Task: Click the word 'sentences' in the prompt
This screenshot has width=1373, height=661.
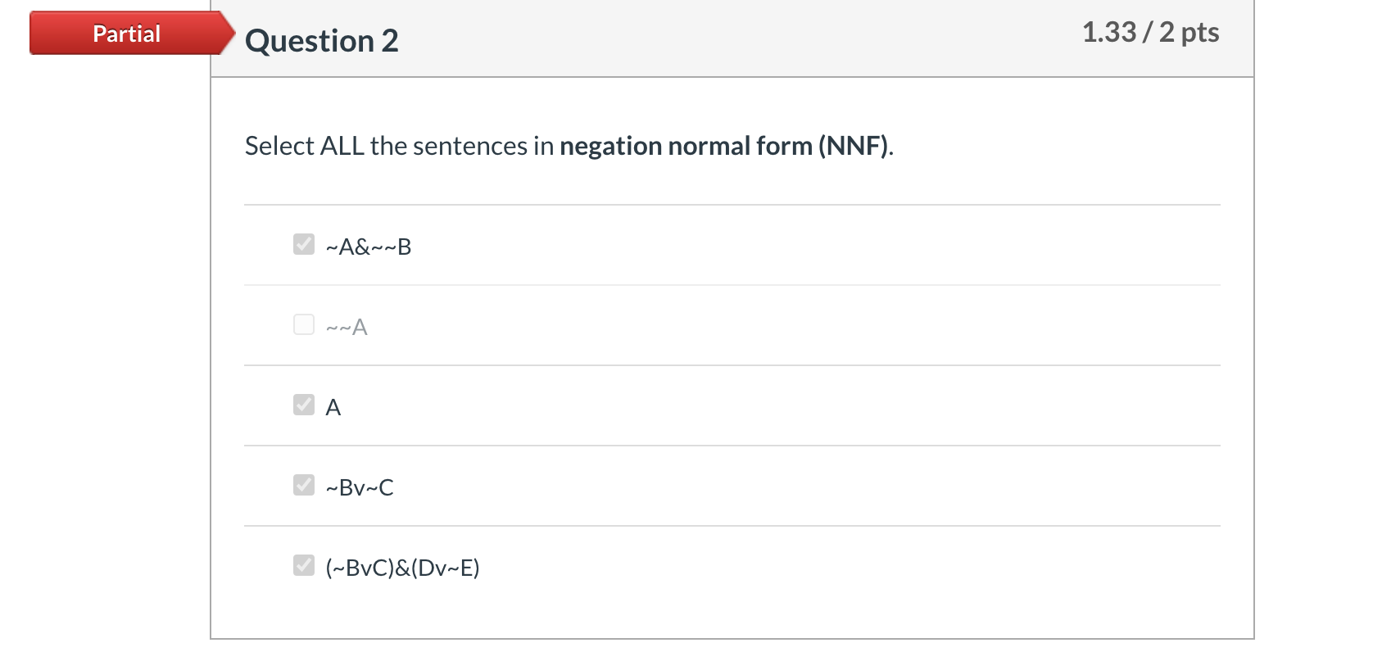Action: click(x=470, y=146)
